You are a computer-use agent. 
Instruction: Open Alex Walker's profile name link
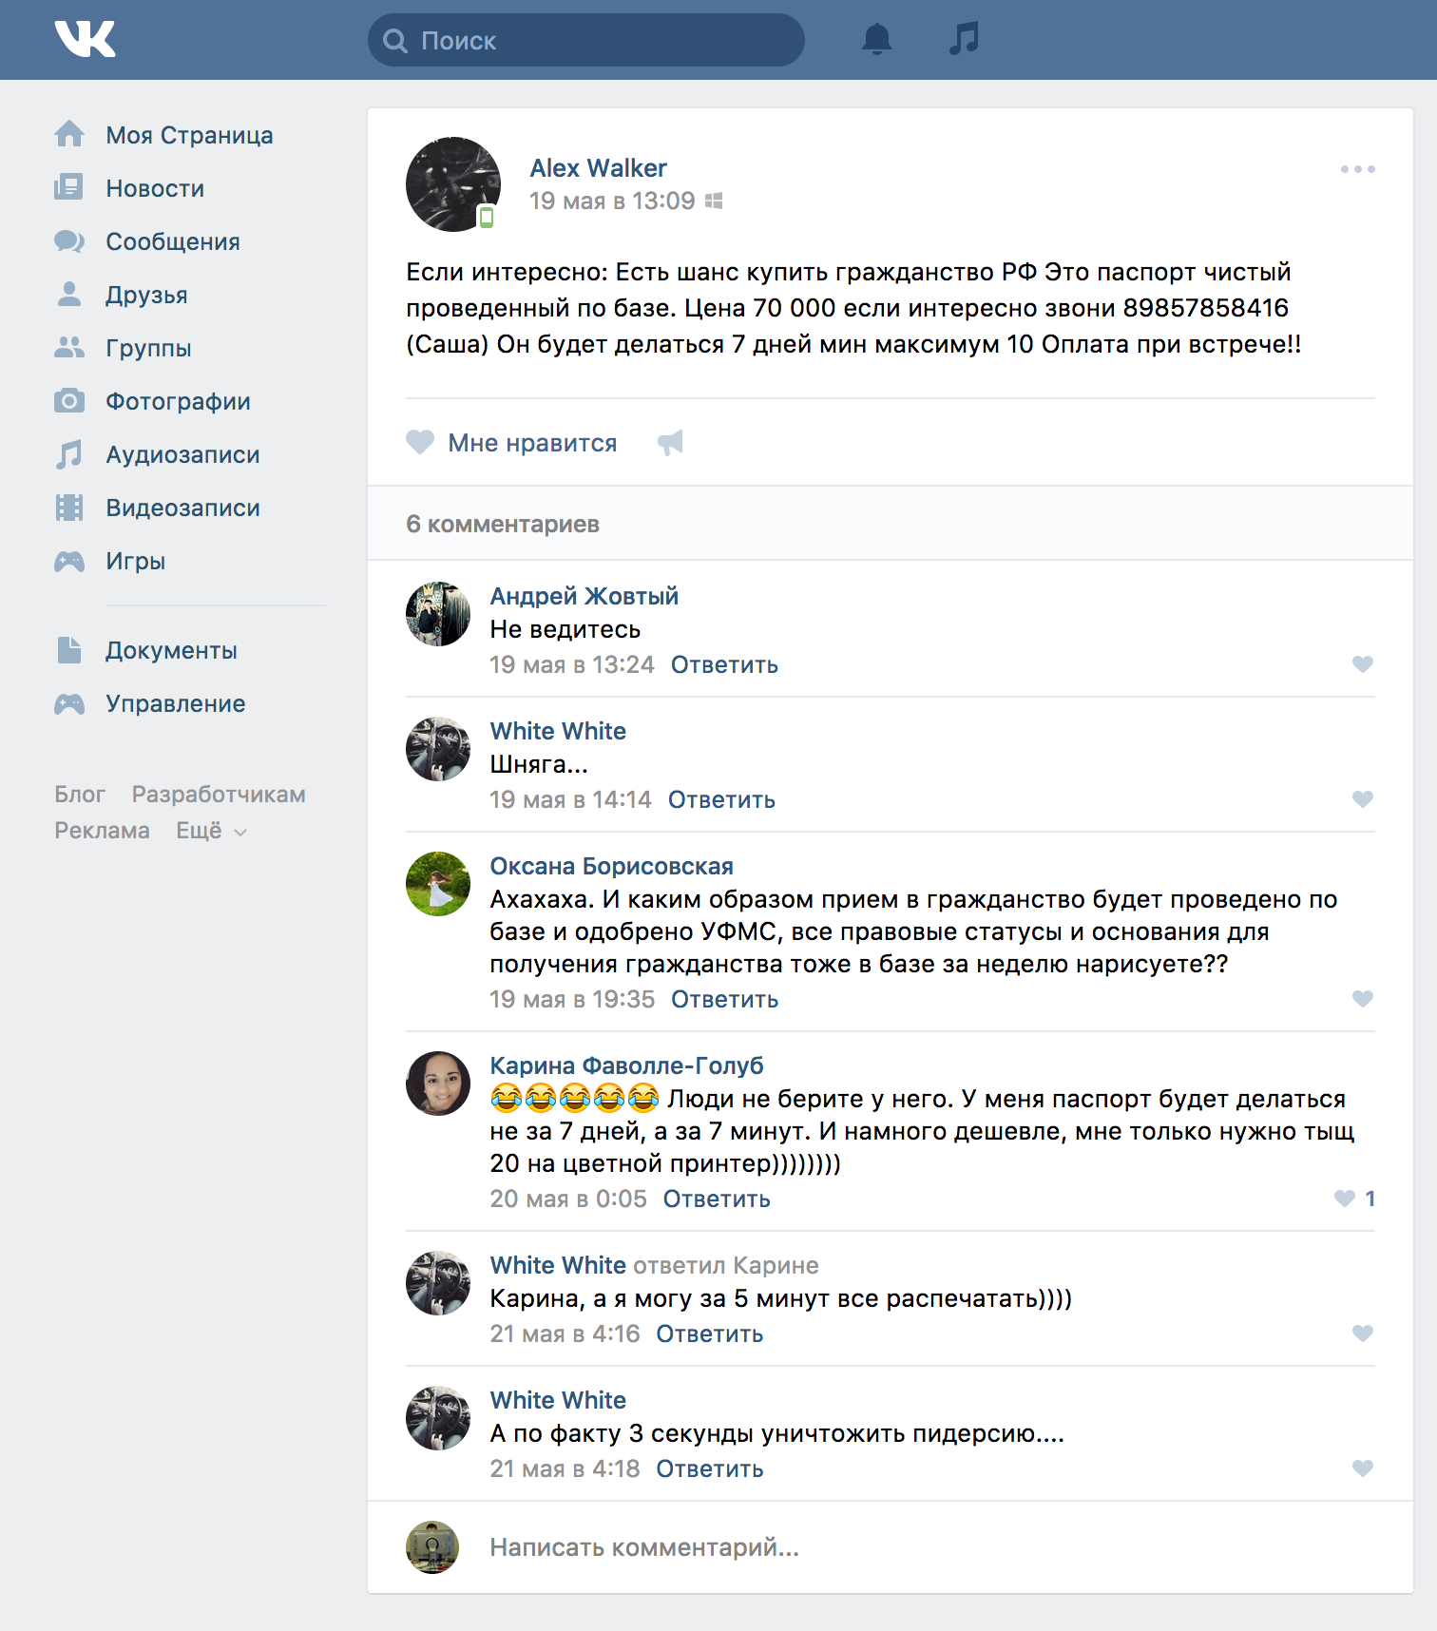[598, 168]
